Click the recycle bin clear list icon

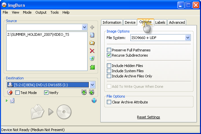click(92, 59)
